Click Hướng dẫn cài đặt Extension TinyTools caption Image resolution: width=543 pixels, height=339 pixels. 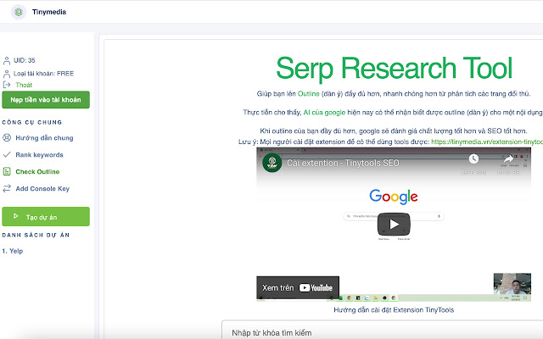click(394, 310)
